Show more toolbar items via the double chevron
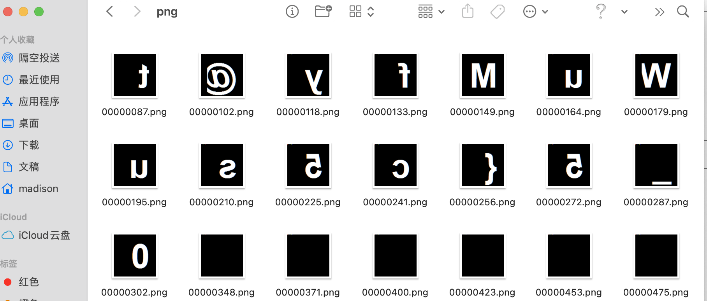This screenshot has height=301, width=707. tap(659, 12)
